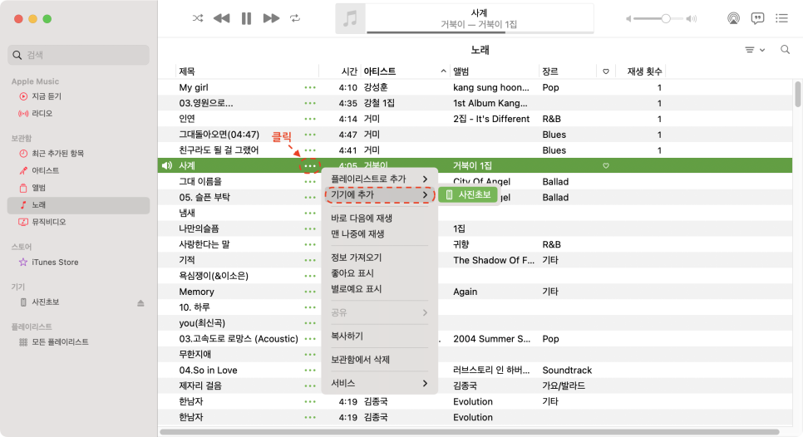The image size is (803, 437).
Task: Click the speaker icon on playing 사계 row
Action: 167,166
